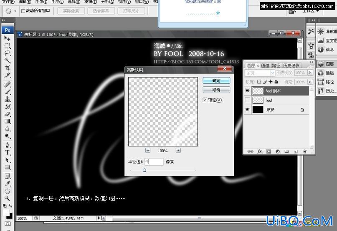Select the Brush tool
Screen dimensions: 337x231
click(7, 92)
